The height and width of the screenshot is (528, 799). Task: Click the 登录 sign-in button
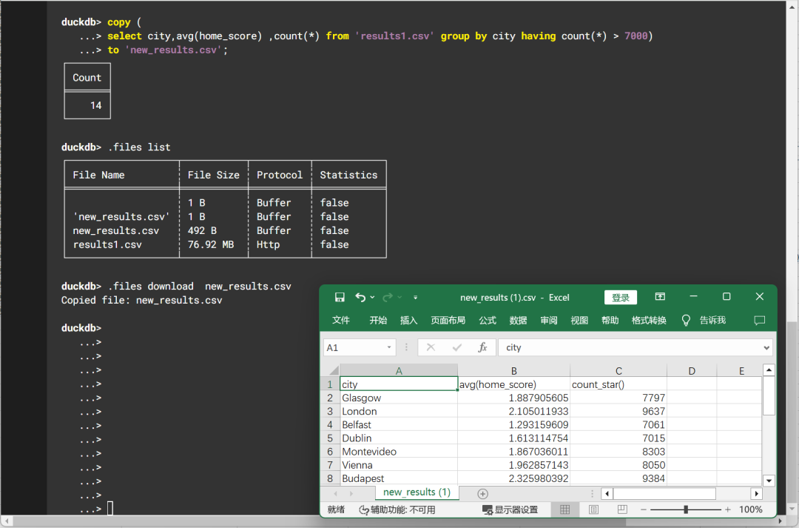(620, 297)
